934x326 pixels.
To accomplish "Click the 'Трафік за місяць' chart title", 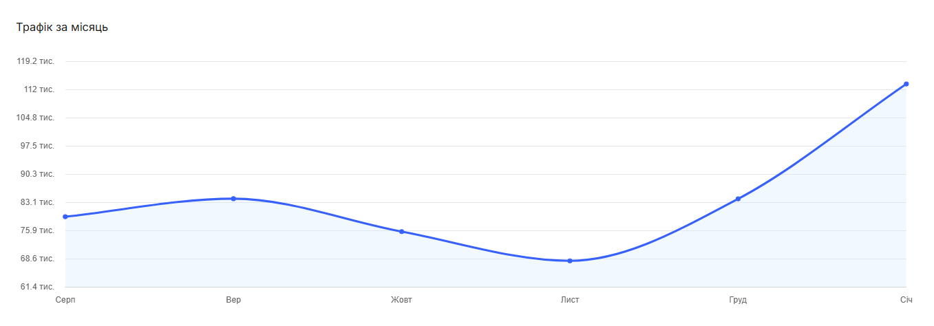I will tap(62, 28).
